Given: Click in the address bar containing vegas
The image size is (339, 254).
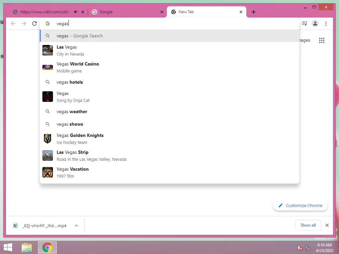Looking at the screenshot, I should pyautogui.click(x=169, y=23).
